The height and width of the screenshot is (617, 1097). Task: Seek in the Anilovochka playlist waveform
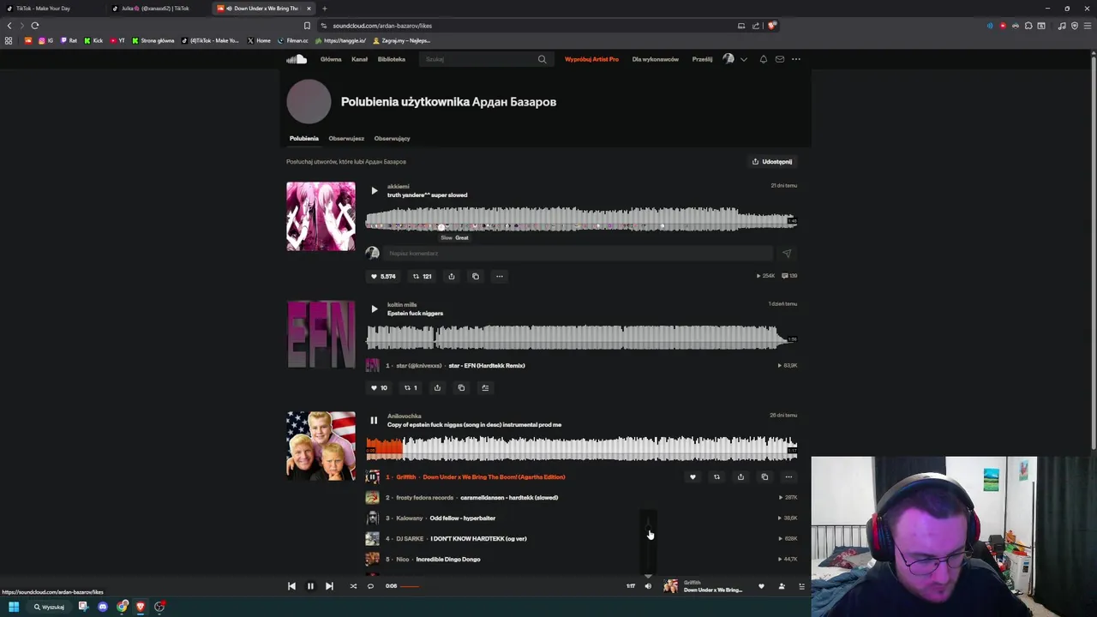[581, 447]
